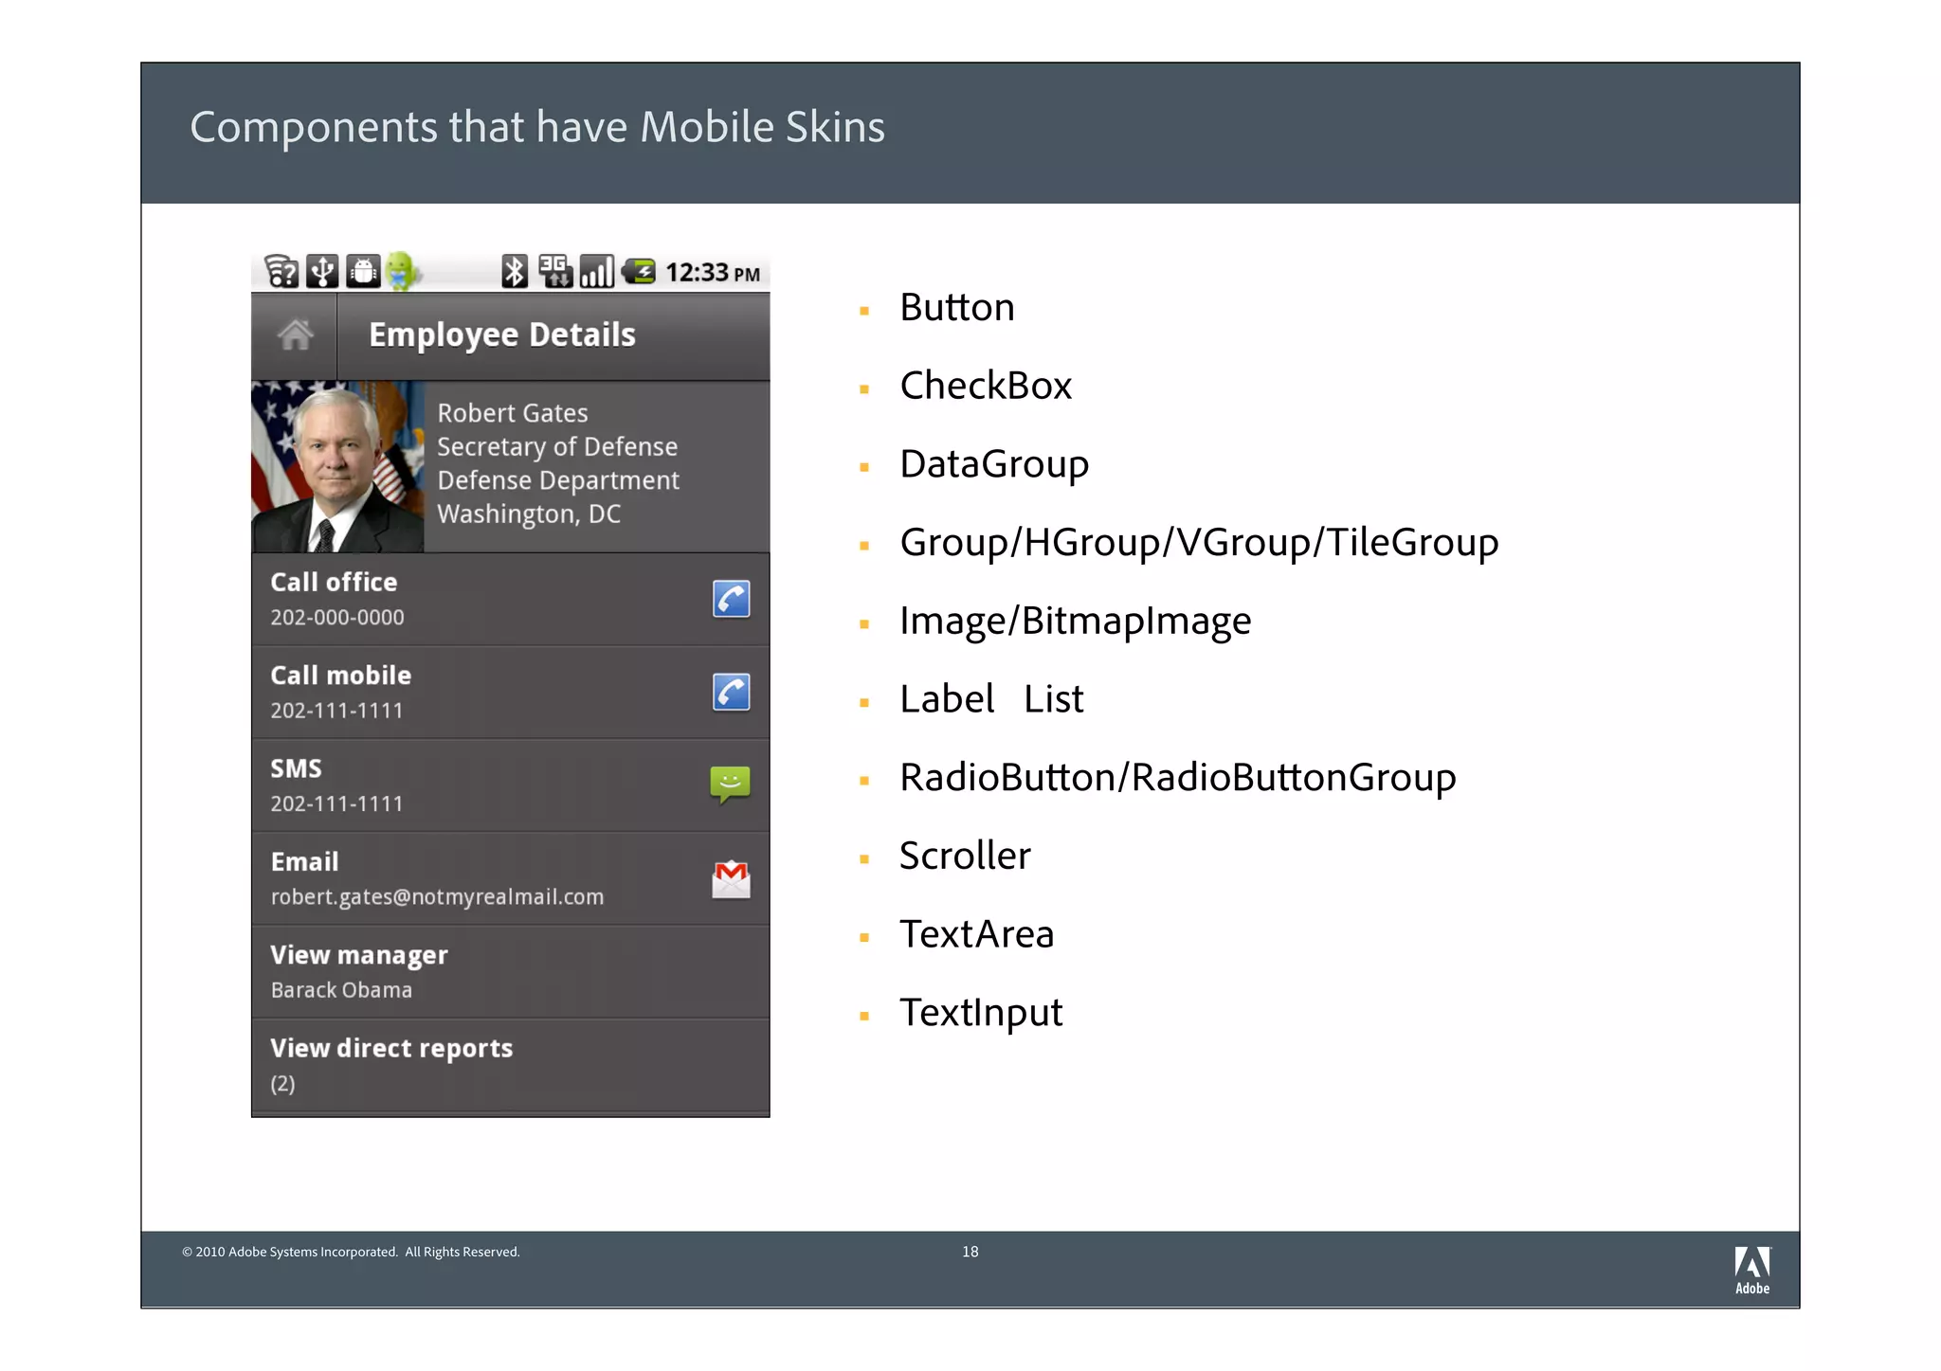Click the USB status bar icon
The image size is (1941, 1371).
point(322,272)
